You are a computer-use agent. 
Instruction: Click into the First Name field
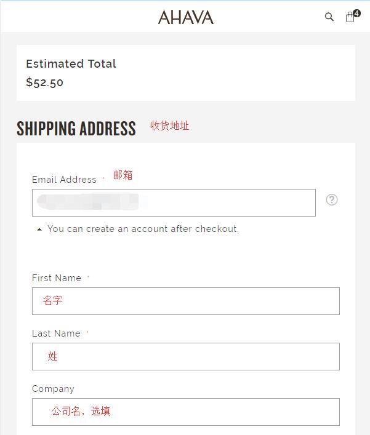point(186,301)
